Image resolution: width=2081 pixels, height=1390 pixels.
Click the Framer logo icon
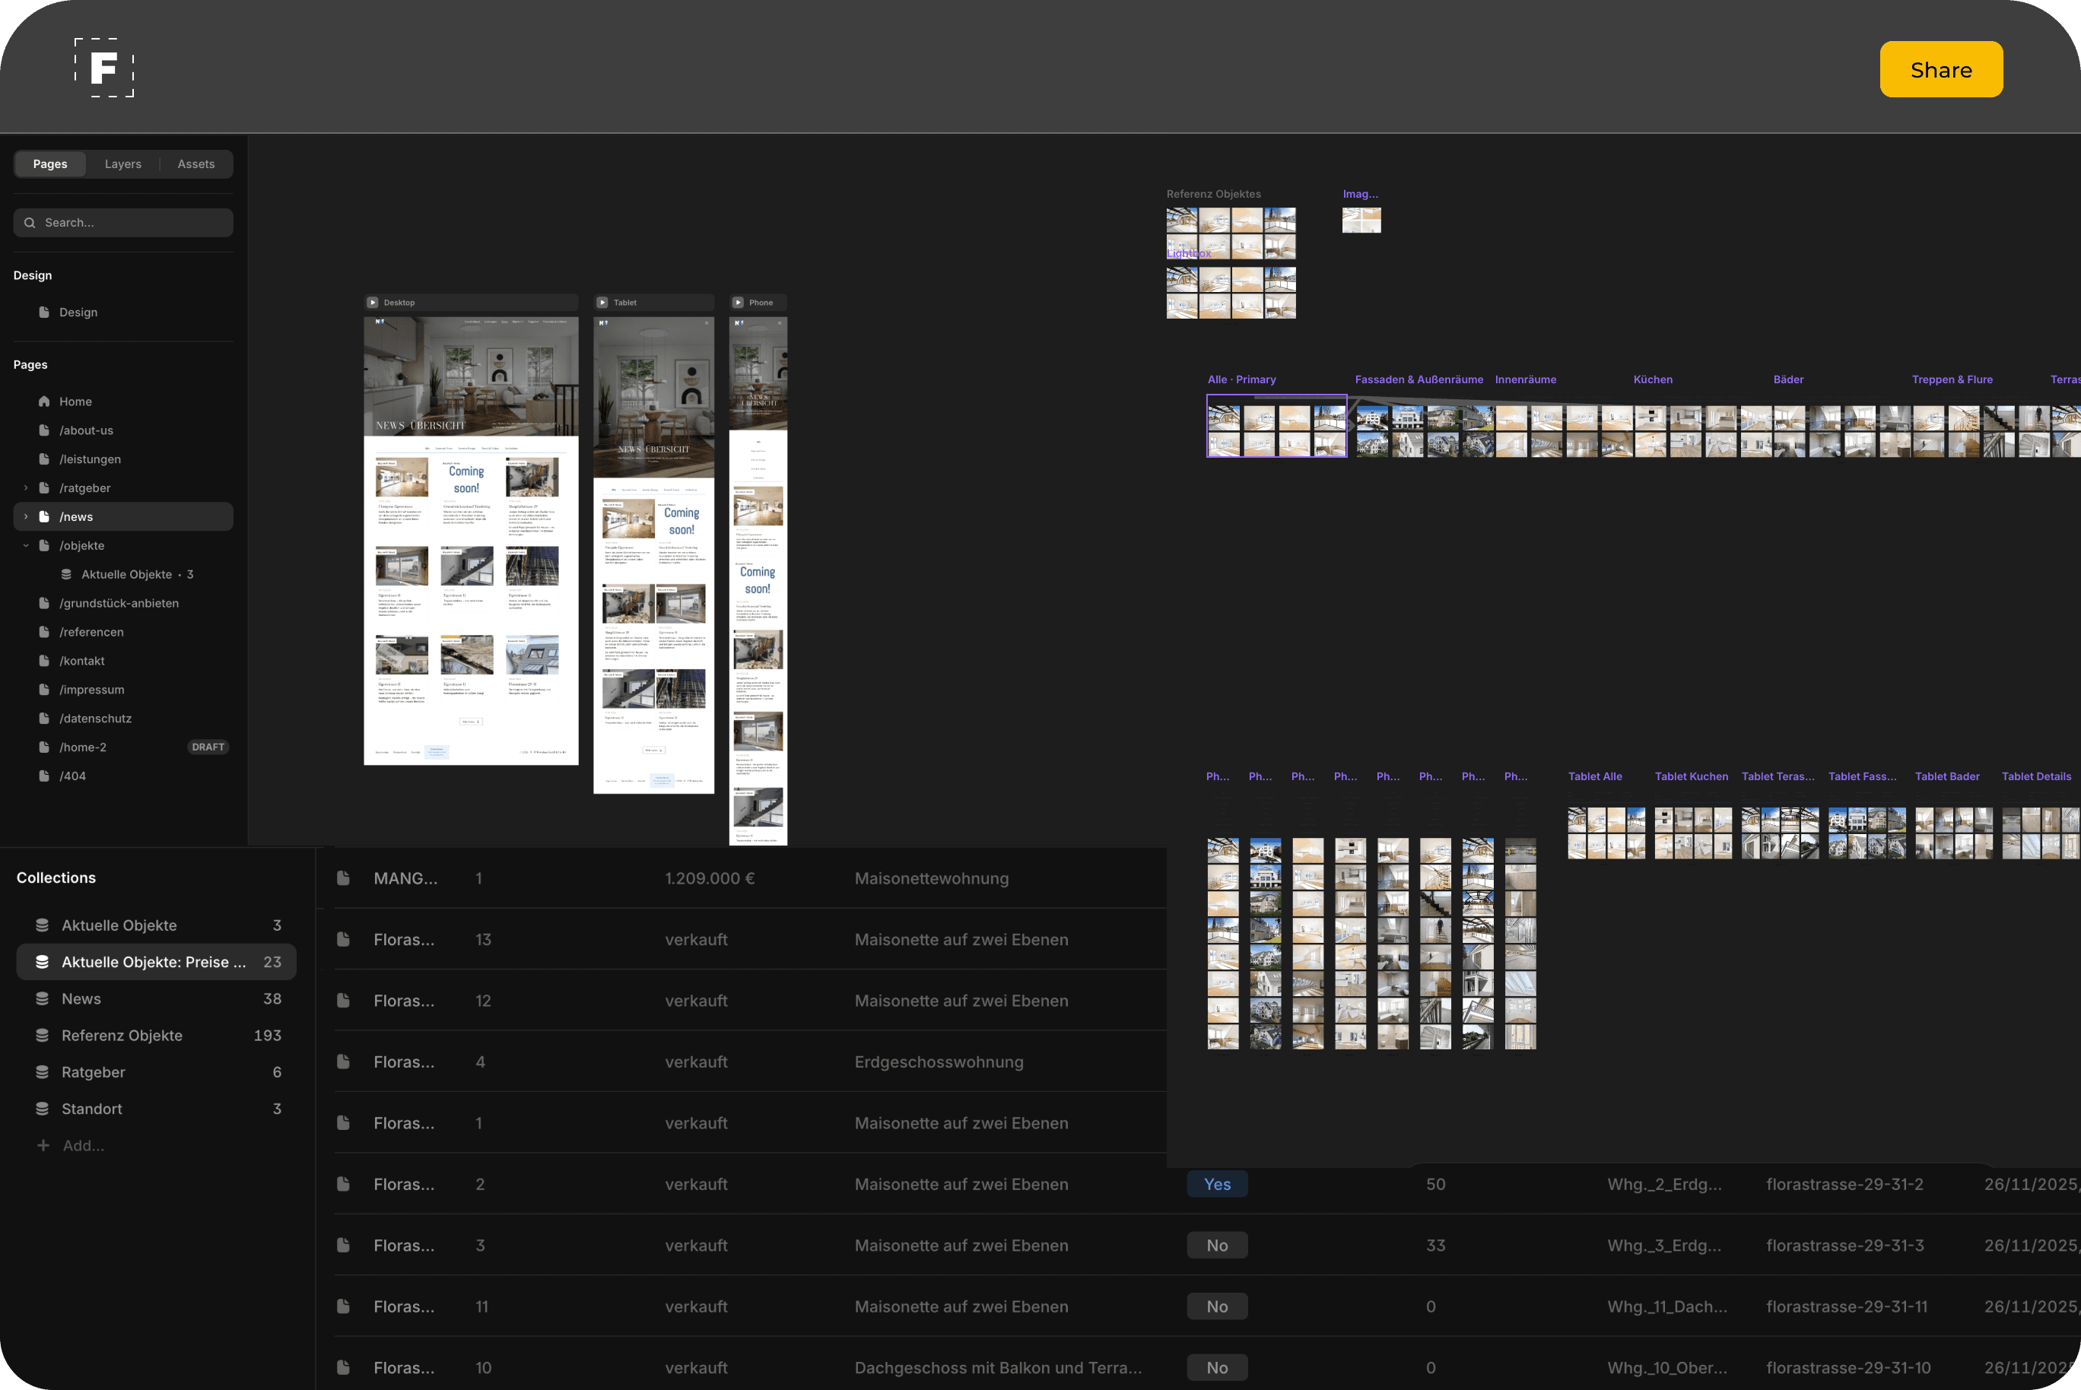click(103, 68)
